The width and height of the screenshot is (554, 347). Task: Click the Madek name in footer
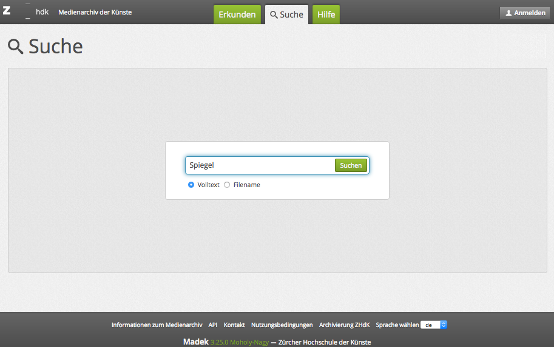[195, 342]
